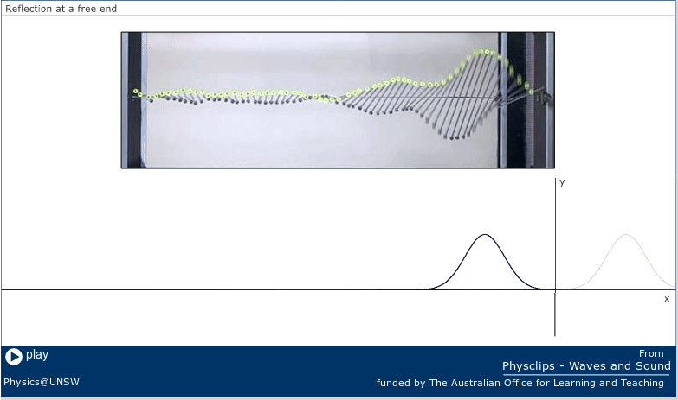Click the funded by Australian Office text
The height and width of the screenshot is (400, 678).
[x=520, y=383]
